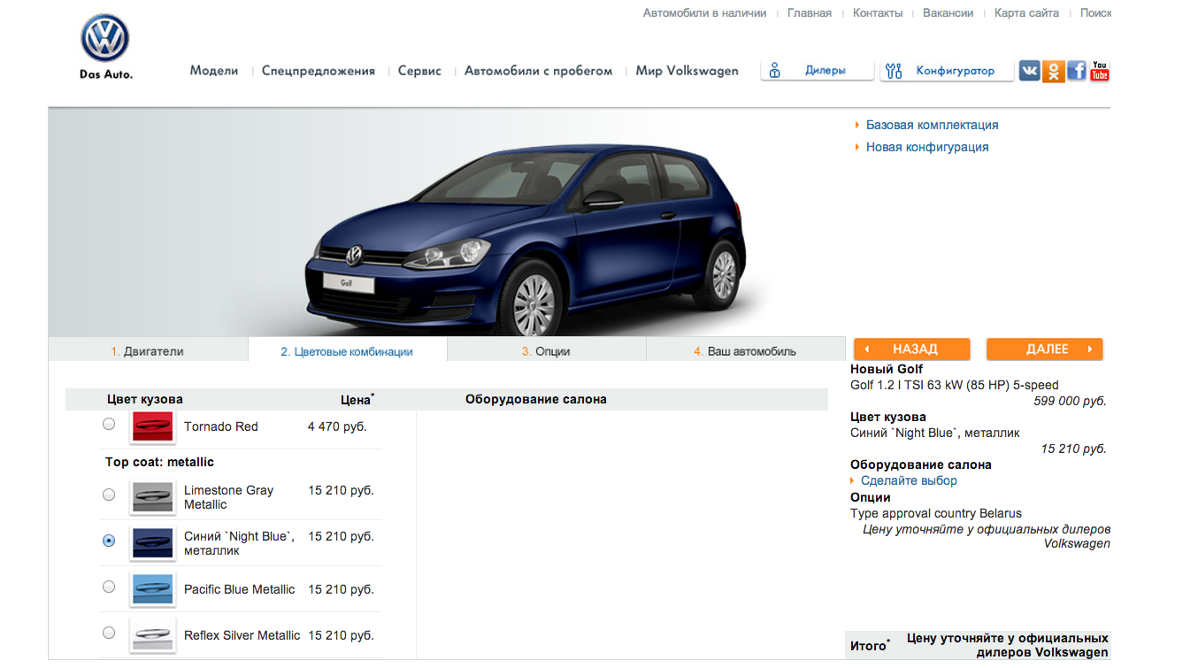Image resolution: width=1198 pixels, height=668 pixels.
Task: Open the VK social network icon
Action: click(1029, 71)
